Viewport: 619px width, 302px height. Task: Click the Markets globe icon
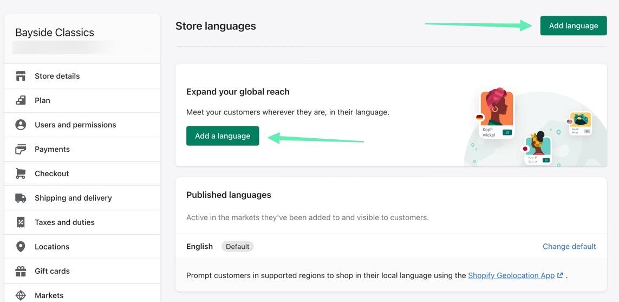[x=21, y=295]
